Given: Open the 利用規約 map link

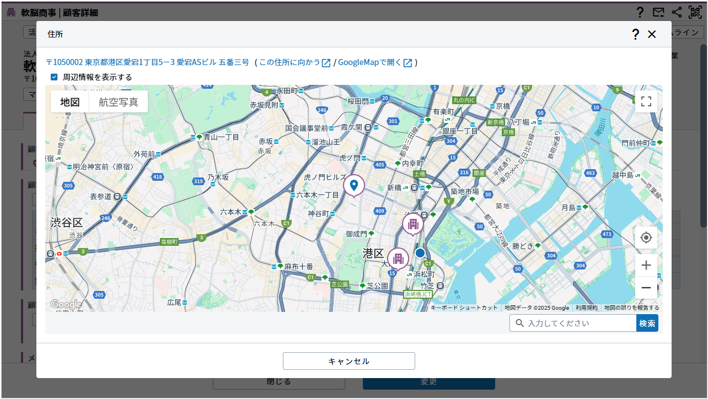Looking at the screenshot, I should (x=586, y=308).
